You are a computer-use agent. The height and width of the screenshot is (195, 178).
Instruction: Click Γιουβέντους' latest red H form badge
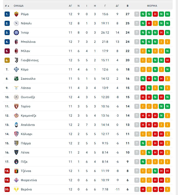(167, 60)
